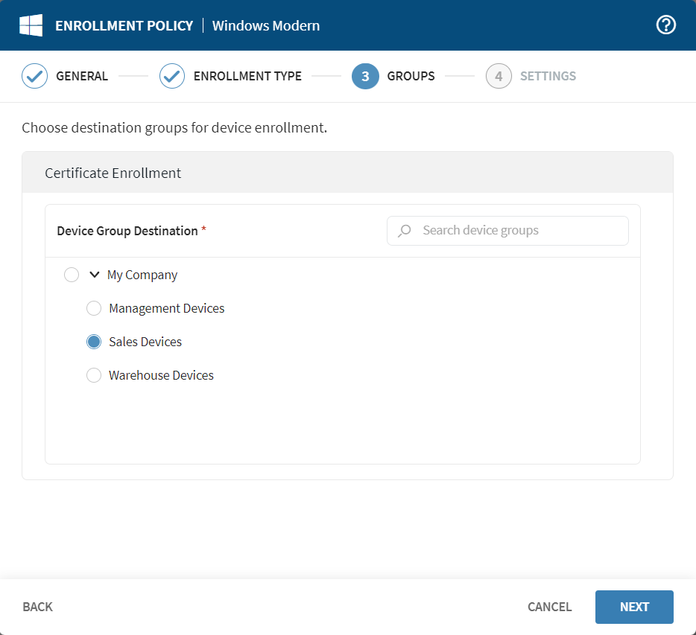Collapse the My Company group chevron
This screenshot has height=635, width=696.
[94, 275]
